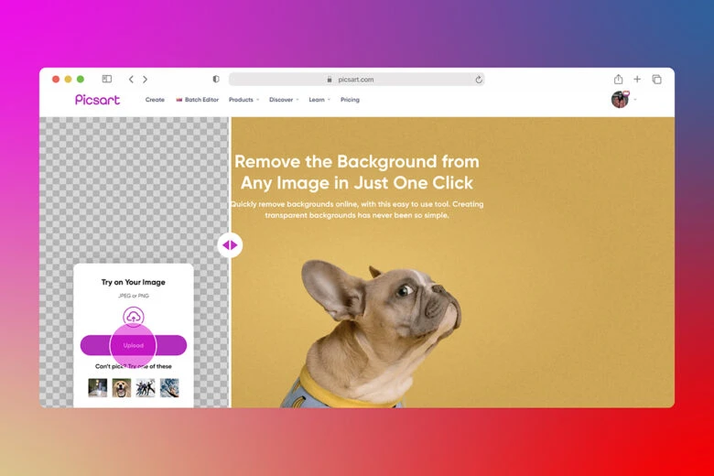Viewport: 714px width, 476px height.
Task: Open the Safari share icon
Action: click(618, 80)
